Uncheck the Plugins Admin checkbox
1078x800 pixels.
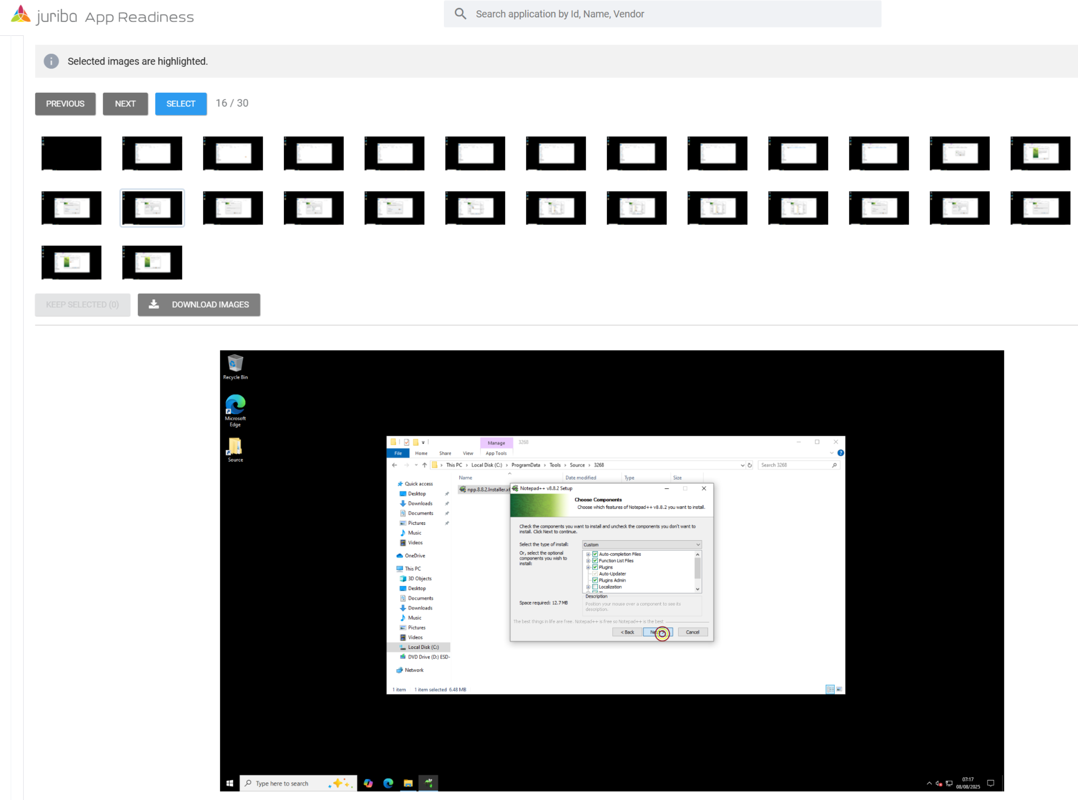(x=595, y=580)
